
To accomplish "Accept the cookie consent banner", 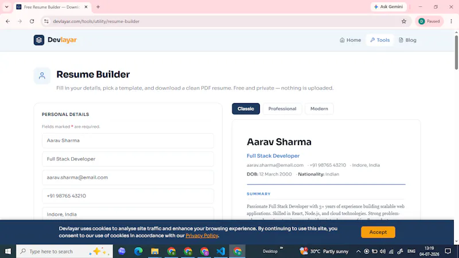I will [x=378, y=232].
